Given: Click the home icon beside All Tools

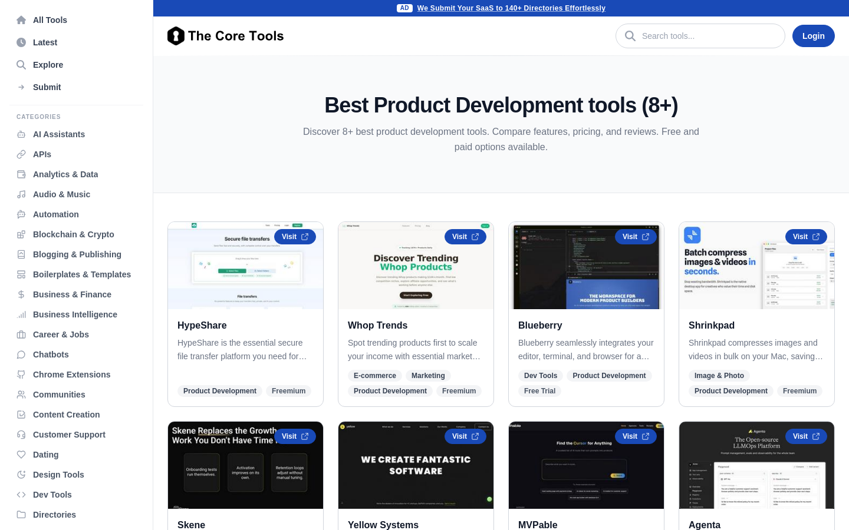Looking at the screenshot, I should [21, 20].
